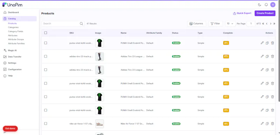This screenshot has height=135, width=280.
Task: Click Settings gear icon in sidebar
Action: [x=5, y=63]
